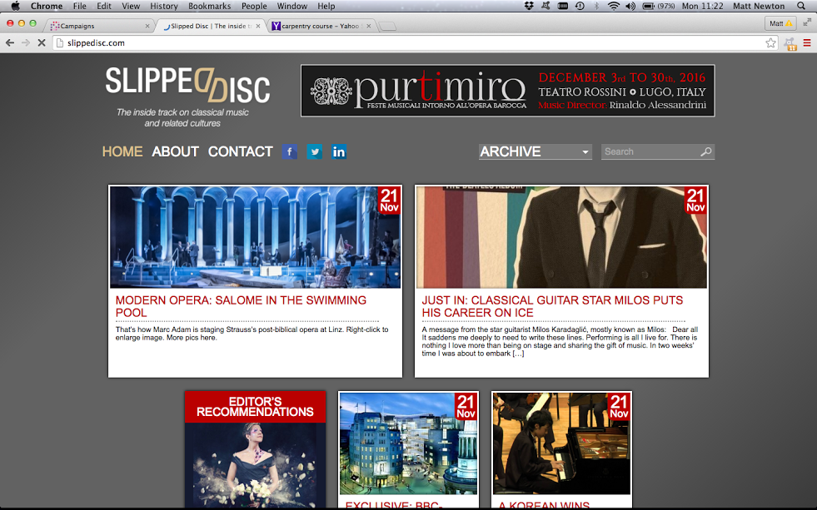Open the Dropbox menu bar icon
Image resolution: width=817 pixels, height=510 pixels.
(x=529, y=7)
